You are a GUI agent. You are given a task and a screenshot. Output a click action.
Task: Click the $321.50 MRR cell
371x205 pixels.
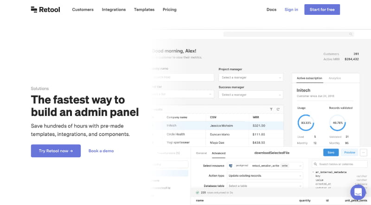click(259, 126)
